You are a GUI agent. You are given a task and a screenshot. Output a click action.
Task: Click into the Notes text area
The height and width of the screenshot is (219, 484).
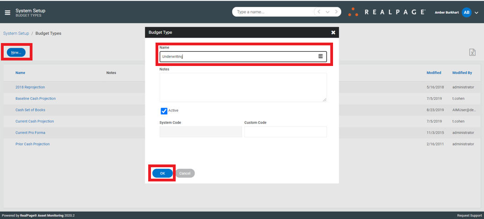(243, 88)
